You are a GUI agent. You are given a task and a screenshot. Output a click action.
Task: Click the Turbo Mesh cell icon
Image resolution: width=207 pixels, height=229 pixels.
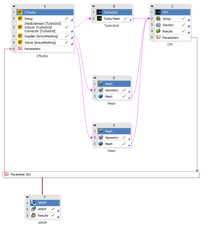99,19
